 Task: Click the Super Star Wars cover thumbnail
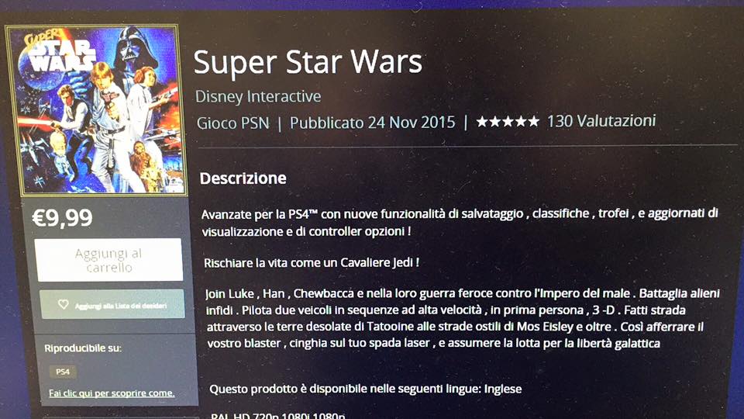[x=96, y=110]
